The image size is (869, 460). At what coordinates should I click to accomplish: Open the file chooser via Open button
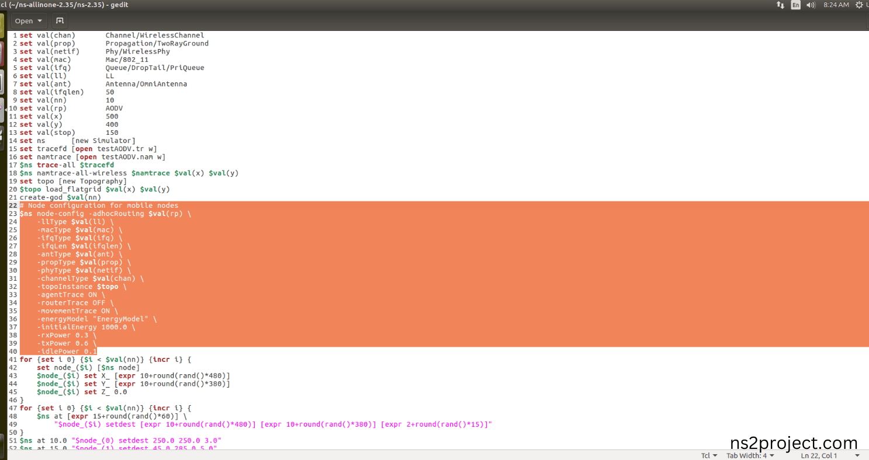click(x=30, y=21)
